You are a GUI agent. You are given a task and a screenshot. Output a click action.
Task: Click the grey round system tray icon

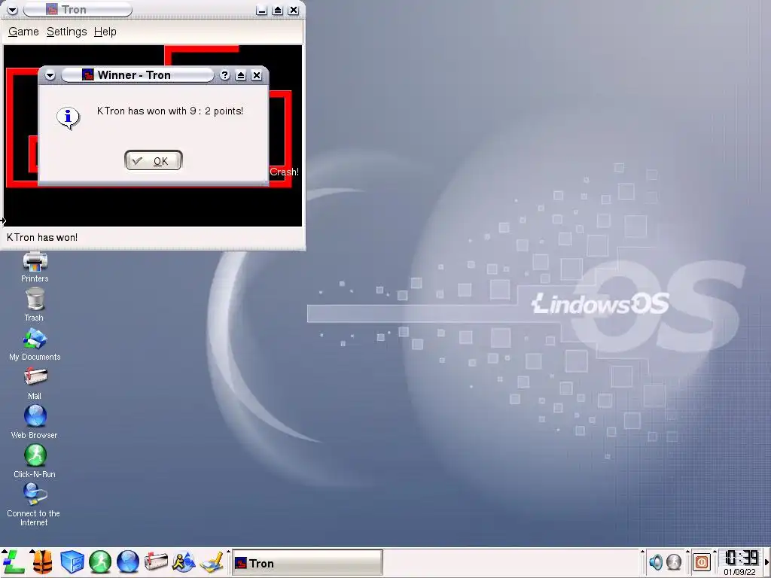pyautogui.click(x=674, y=561)
